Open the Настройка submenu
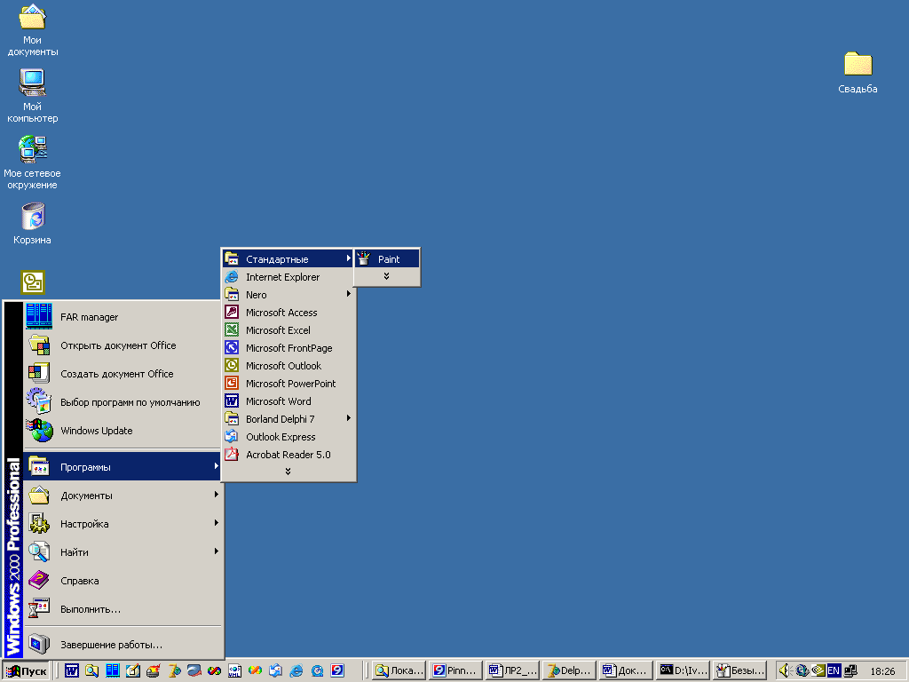The width and height of the screenshot is (909, 682). click(123, 524)
